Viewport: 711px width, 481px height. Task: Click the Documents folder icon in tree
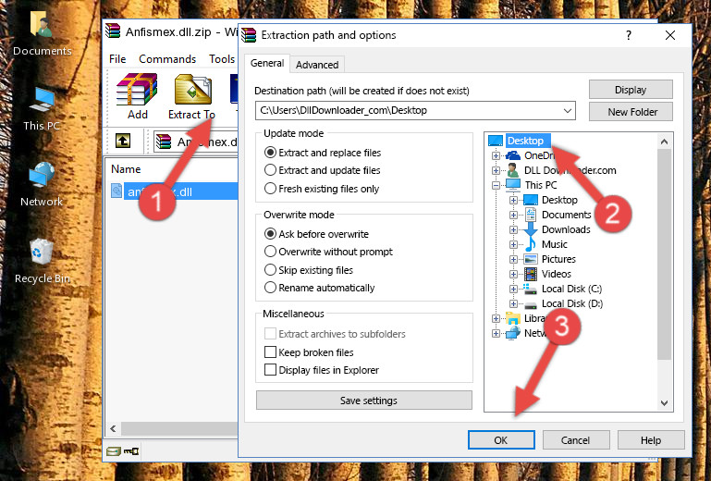530,215
